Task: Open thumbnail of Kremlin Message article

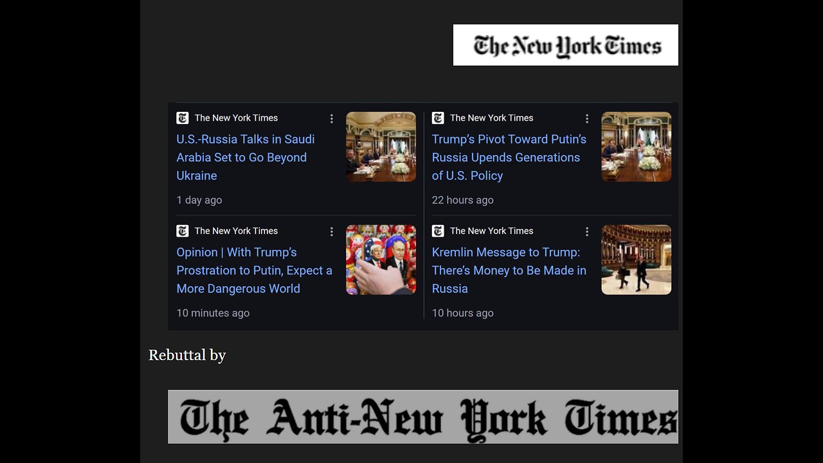Action: (x=637, y=260)
